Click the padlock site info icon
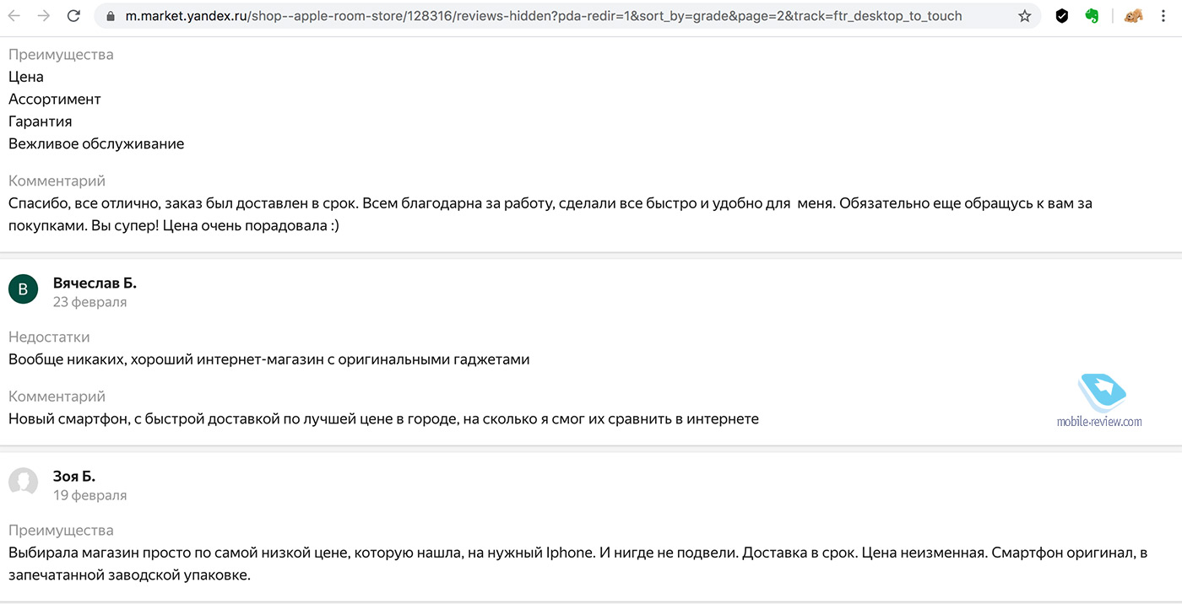The height and width of the screenshot is (604, 1182). pos(110,16)
